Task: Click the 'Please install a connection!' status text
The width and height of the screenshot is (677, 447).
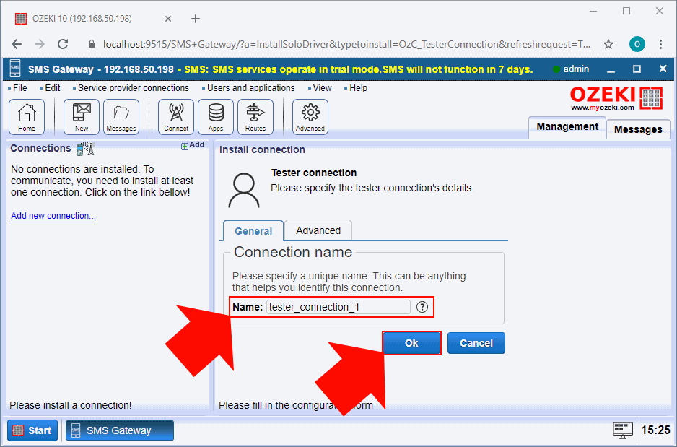Action: (71, 405)
